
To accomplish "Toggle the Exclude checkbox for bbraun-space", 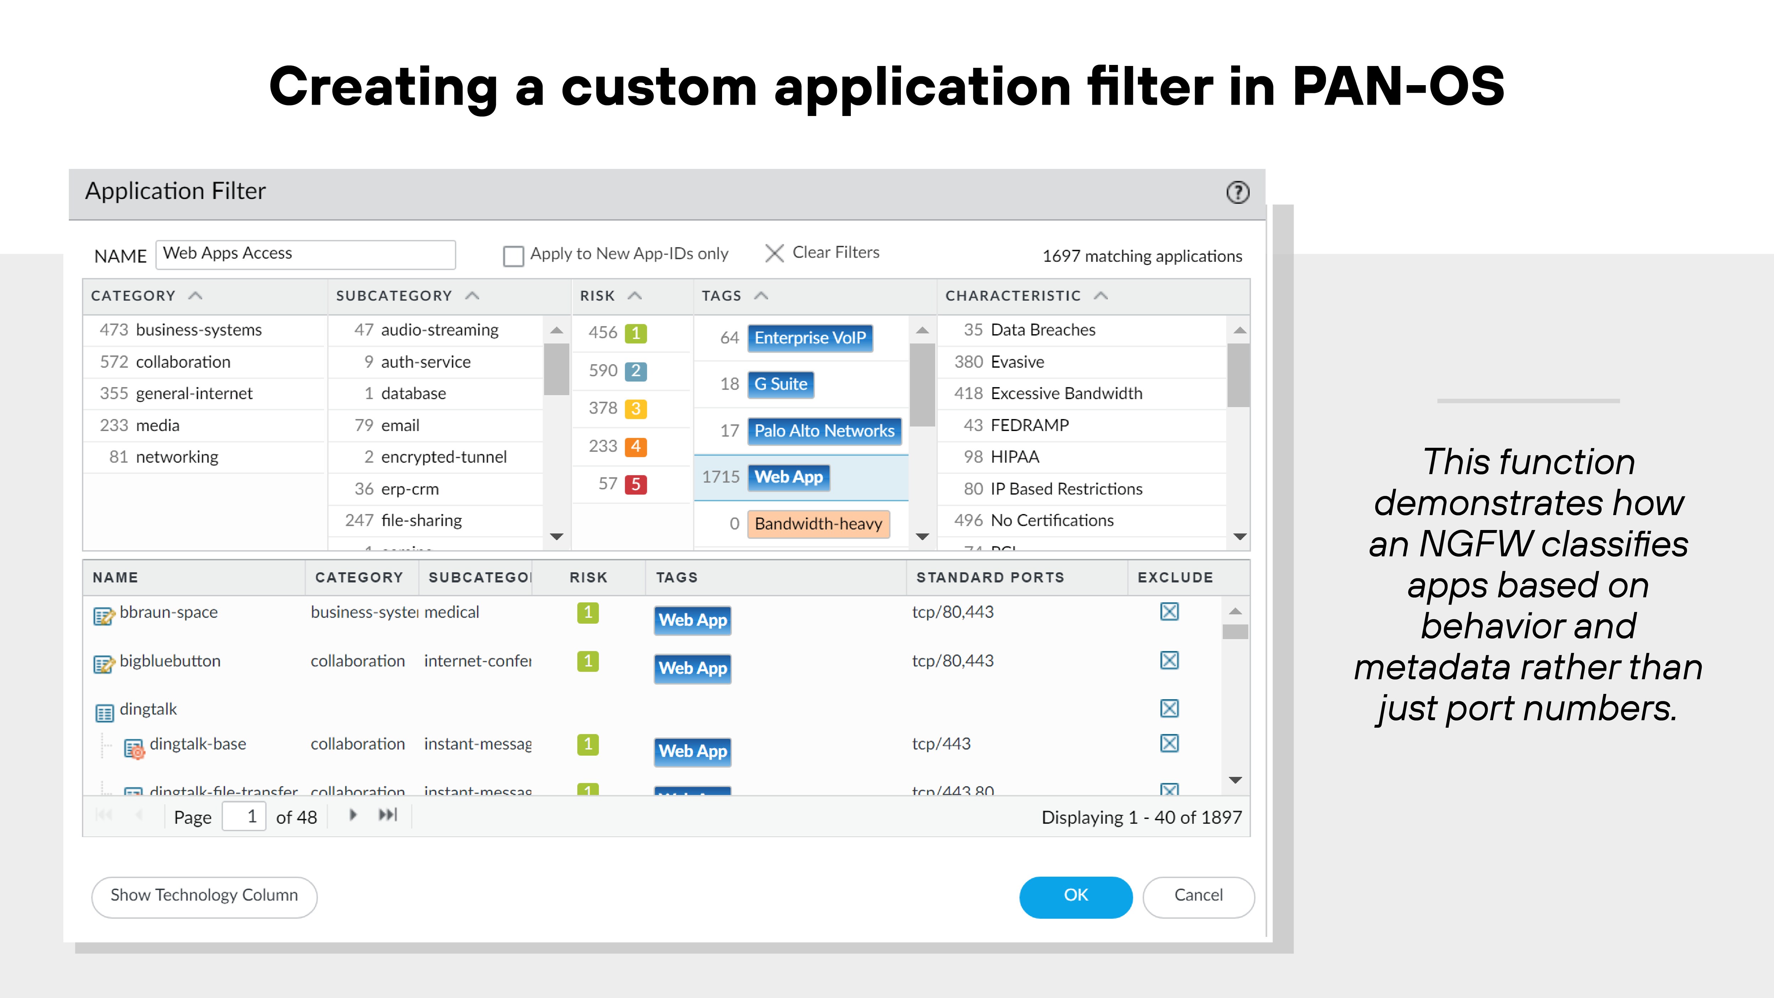I will (x=1169, y=611).
